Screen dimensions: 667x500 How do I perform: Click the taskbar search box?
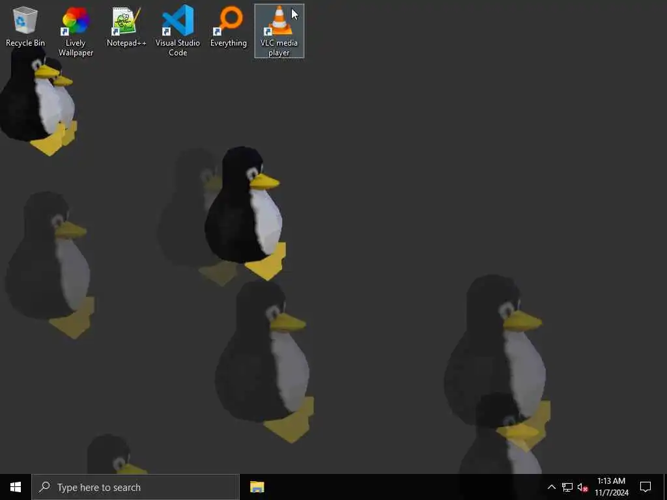pyautogui.click(x=135, y=487)
